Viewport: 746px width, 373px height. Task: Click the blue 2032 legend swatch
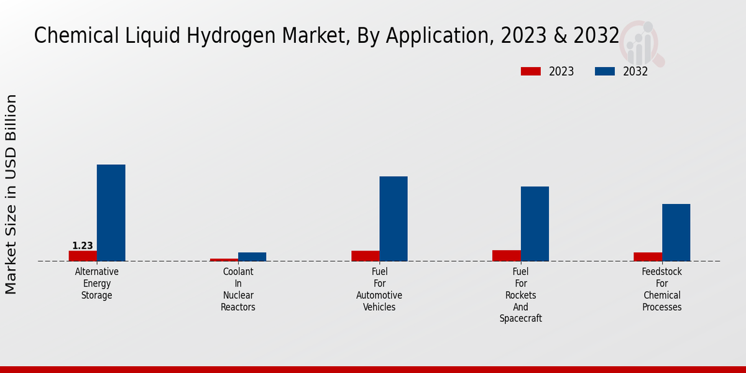tap(604, 71)
